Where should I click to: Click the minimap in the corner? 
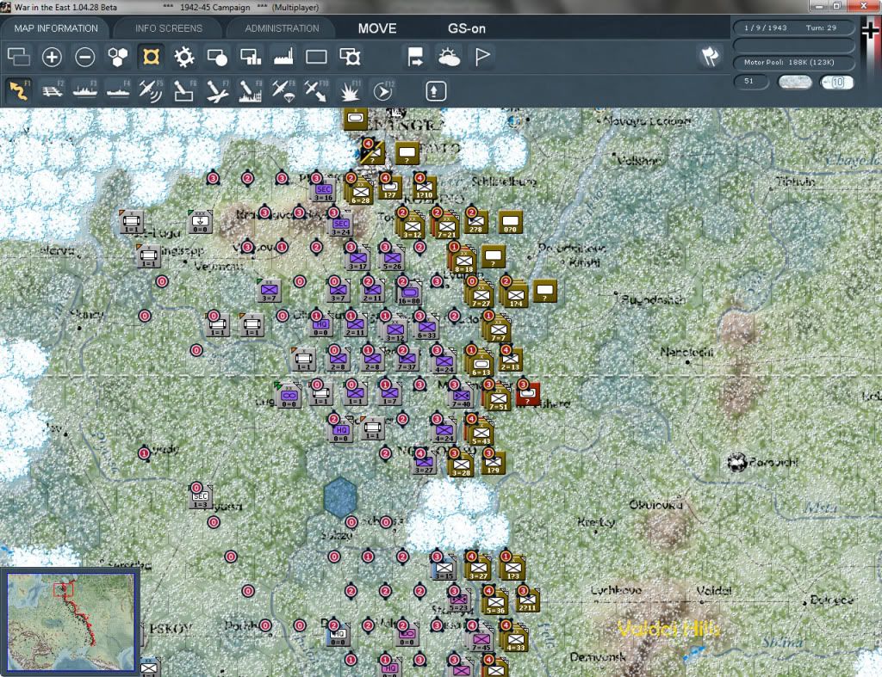71,621
